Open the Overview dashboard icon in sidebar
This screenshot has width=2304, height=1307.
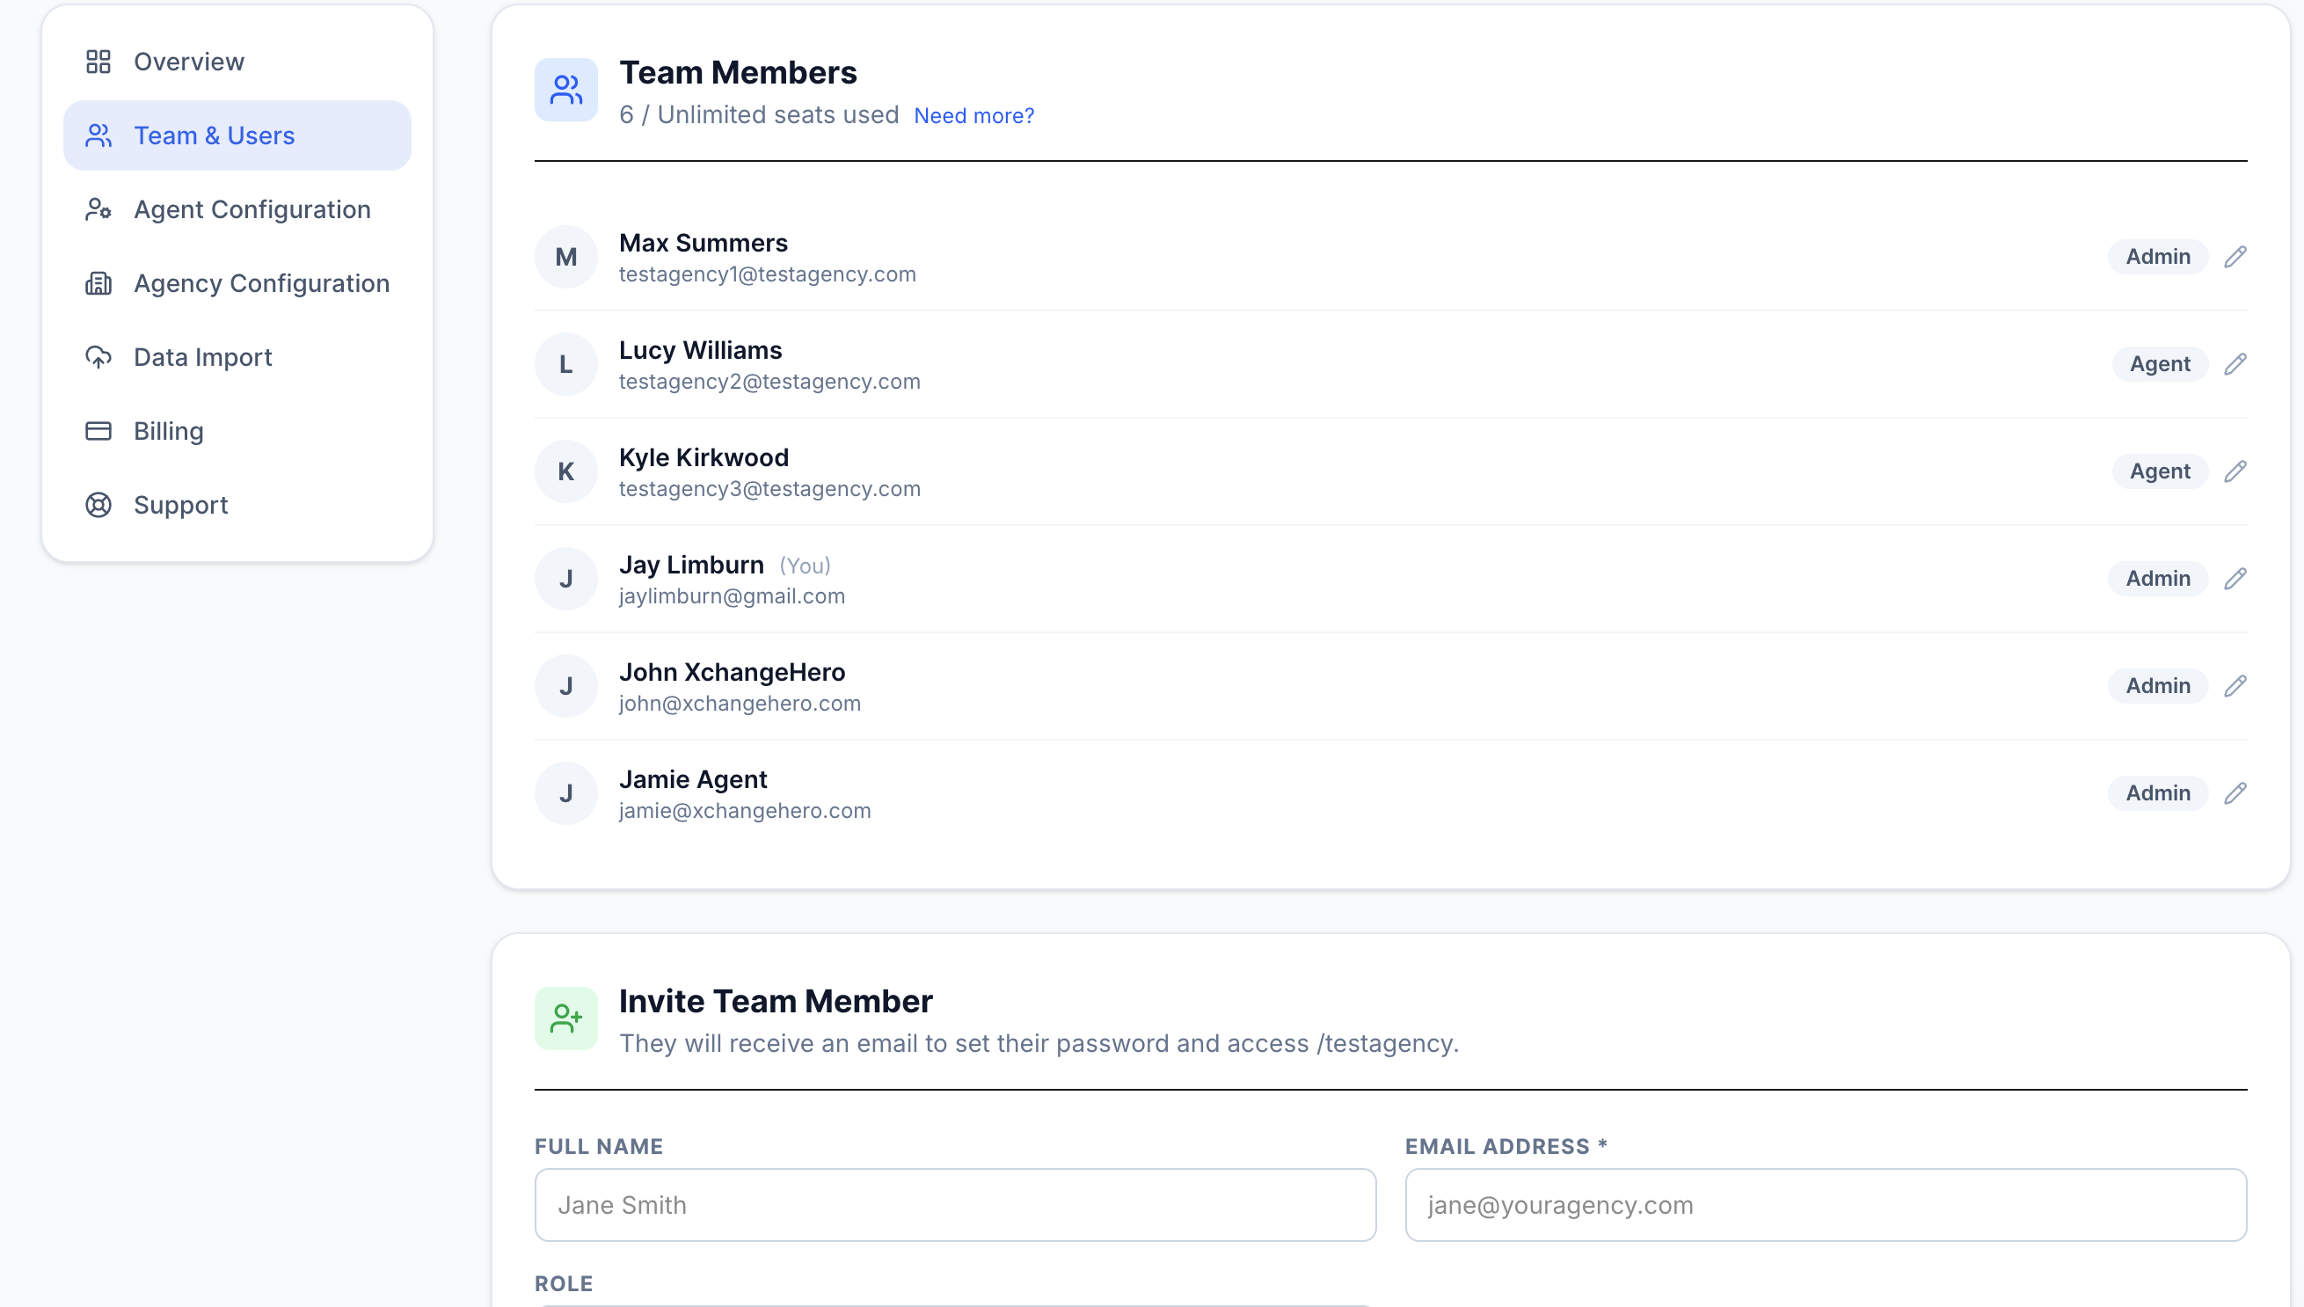click(x=98, y=61)
